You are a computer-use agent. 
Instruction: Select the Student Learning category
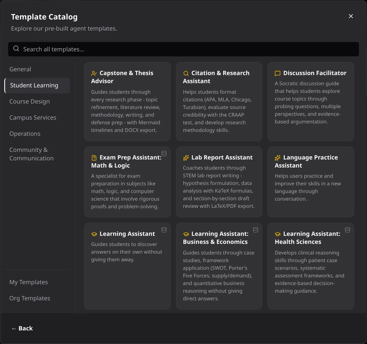click(x=37, y=86)
